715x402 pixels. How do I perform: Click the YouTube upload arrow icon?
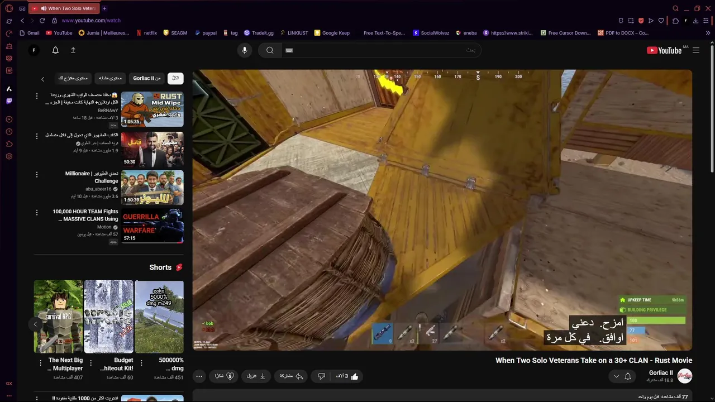point(73,50)
